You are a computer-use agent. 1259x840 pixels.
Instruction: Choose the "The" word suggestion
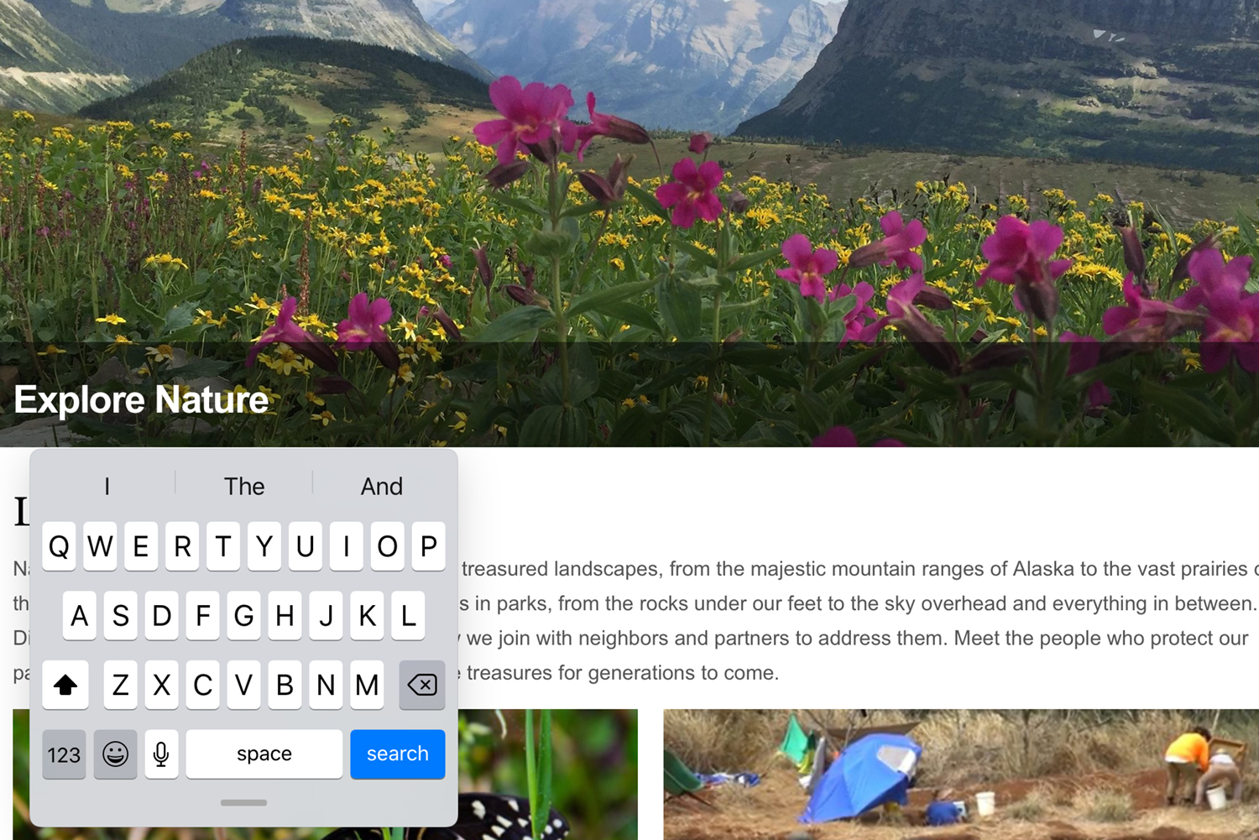244,486
